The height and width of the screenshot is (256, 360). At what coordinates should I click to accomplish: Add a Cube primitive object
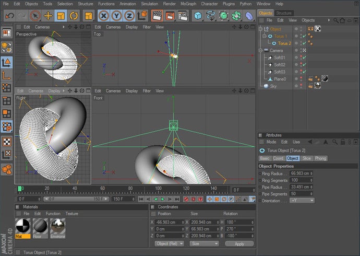[198, 16]
